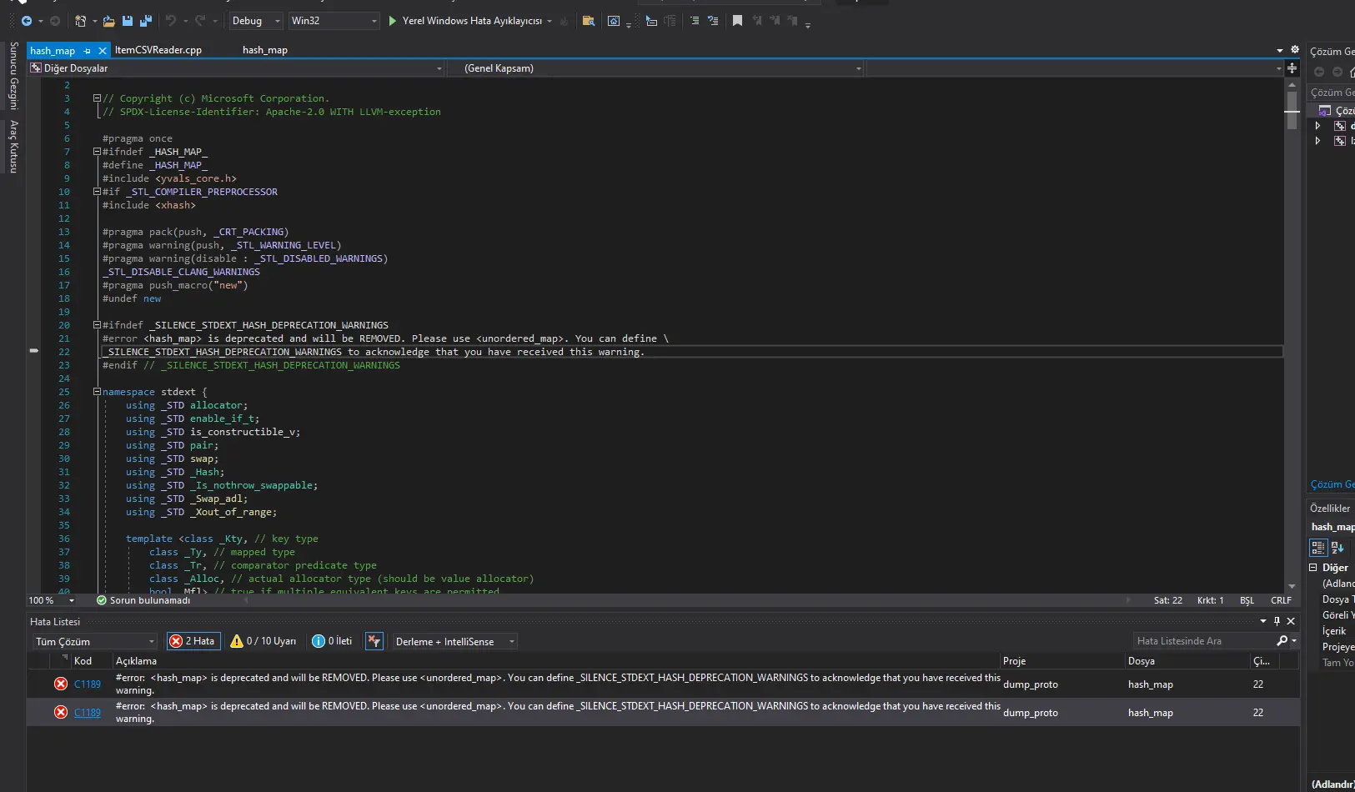Focus the Hata Listesinde Ara search field
Screen dimensions: 1355x792
point(1203,641)
